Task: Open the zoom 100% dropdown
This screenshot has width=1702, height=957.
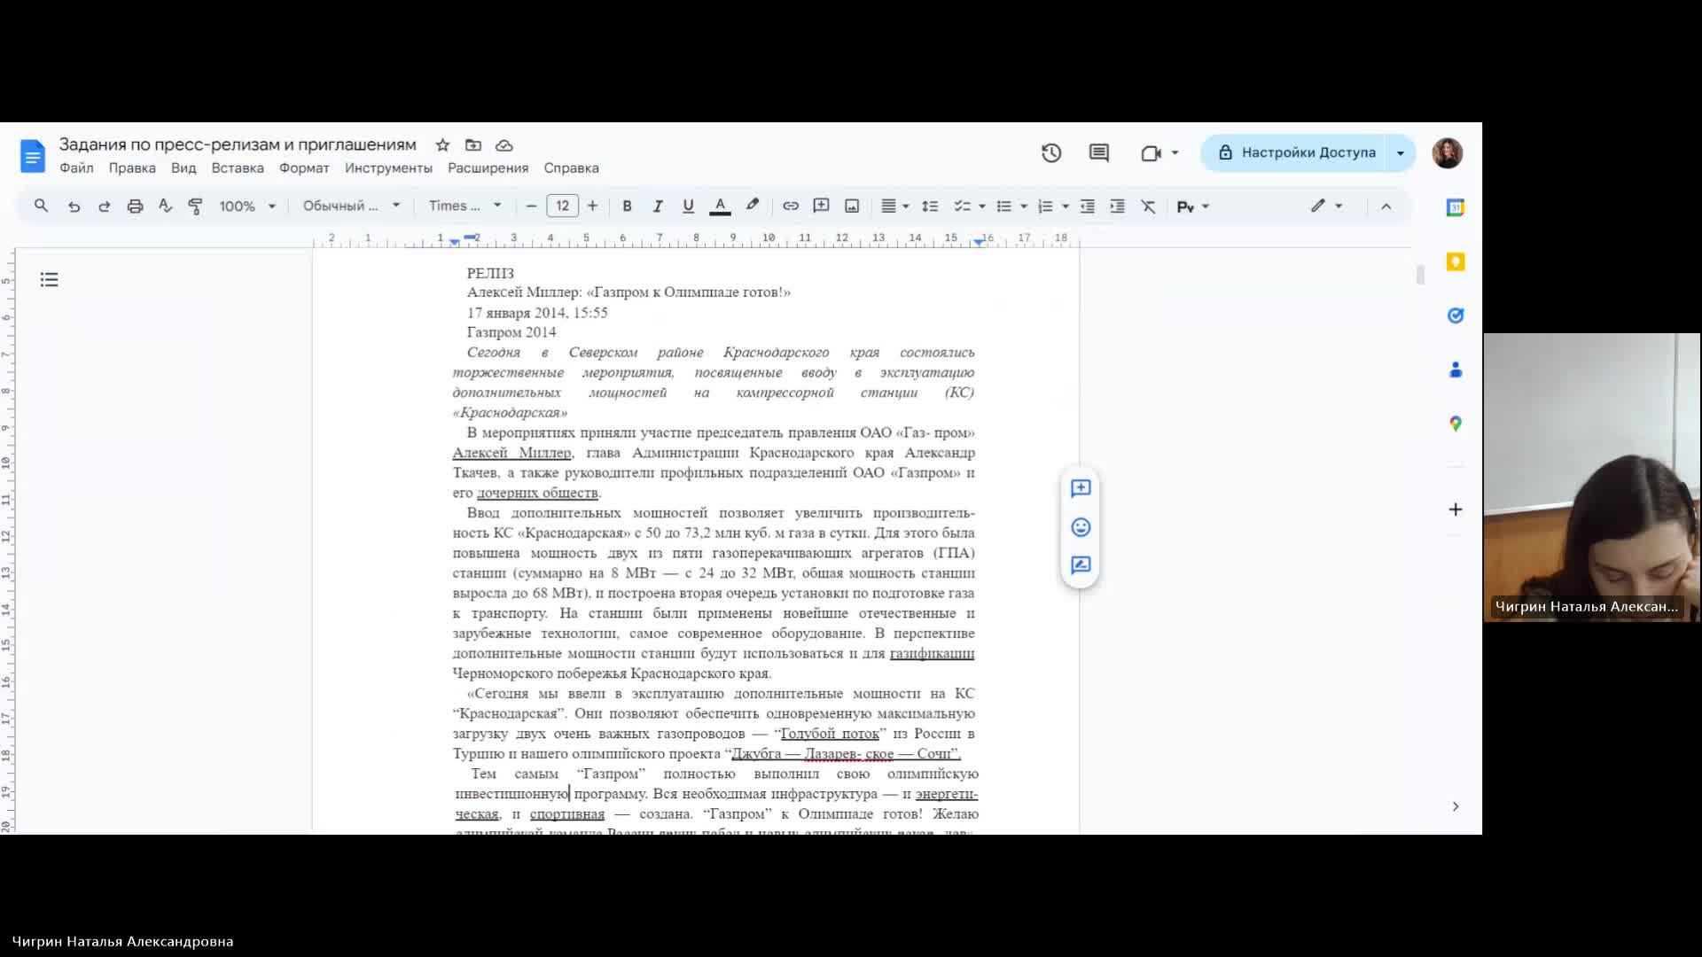Action: click(247, 206)
